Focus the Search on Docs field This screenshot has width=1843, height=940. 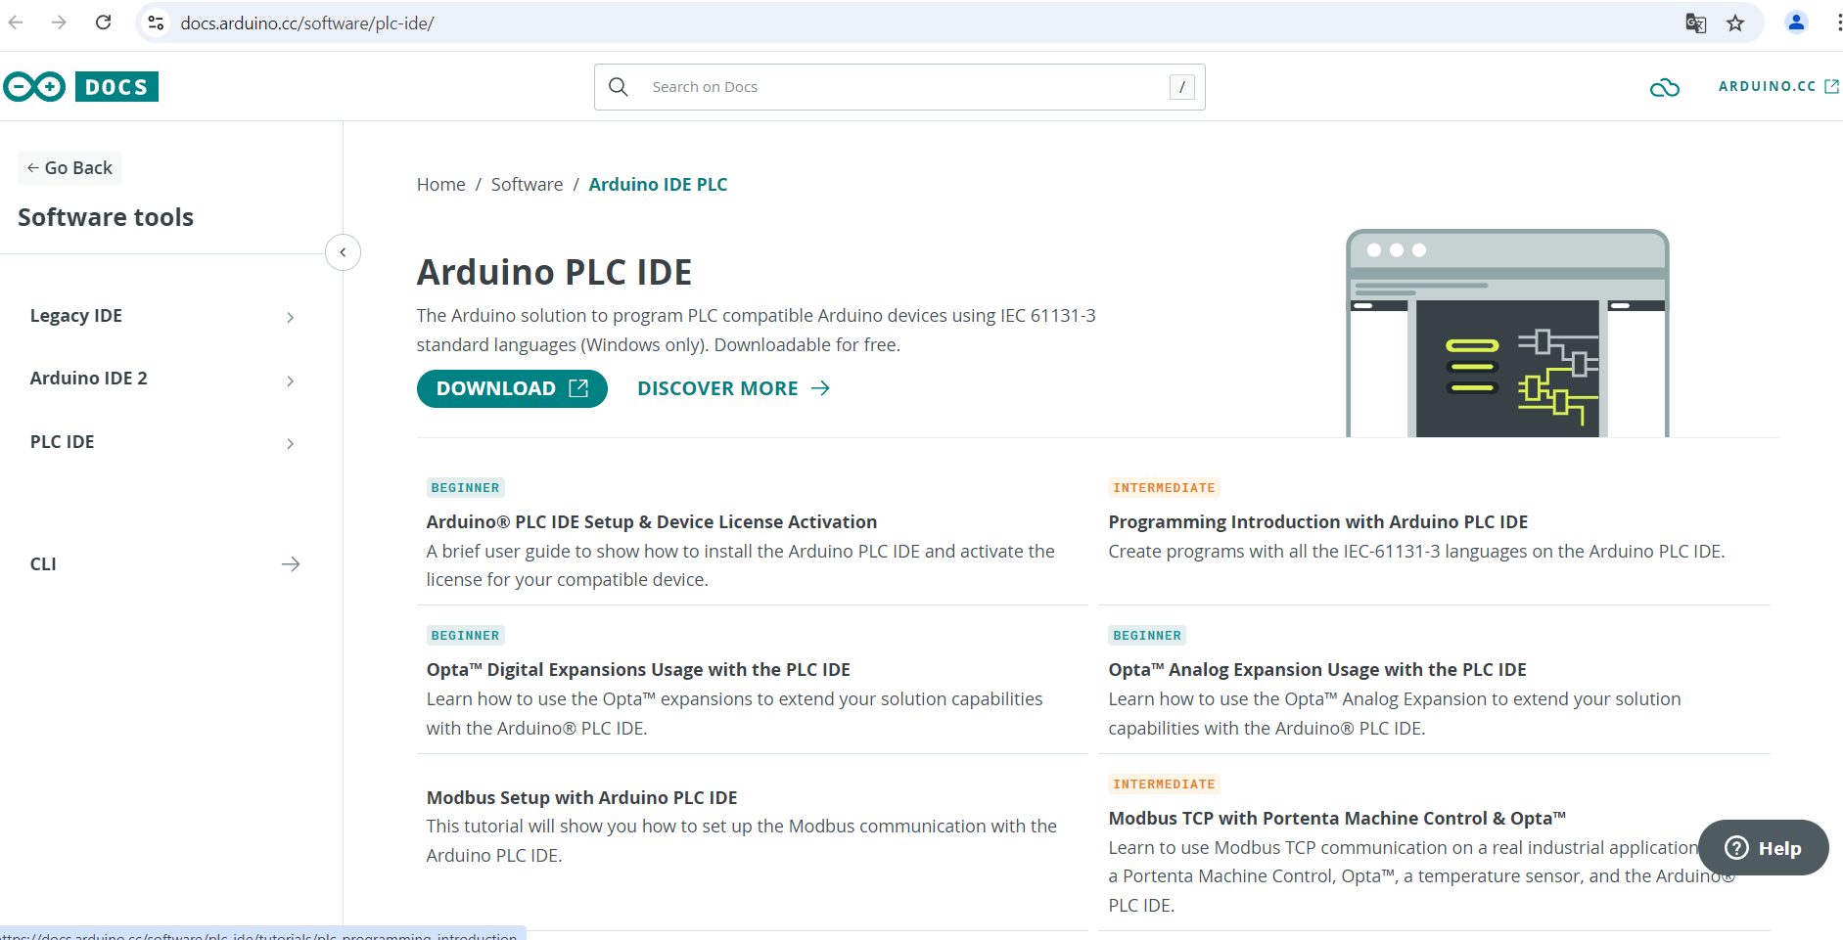(899, 87)
